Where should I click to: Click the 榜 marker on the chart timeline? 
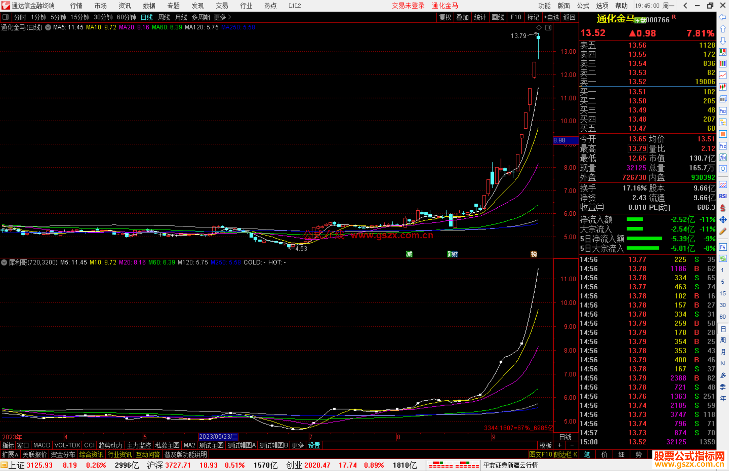(x=534, y=254)
